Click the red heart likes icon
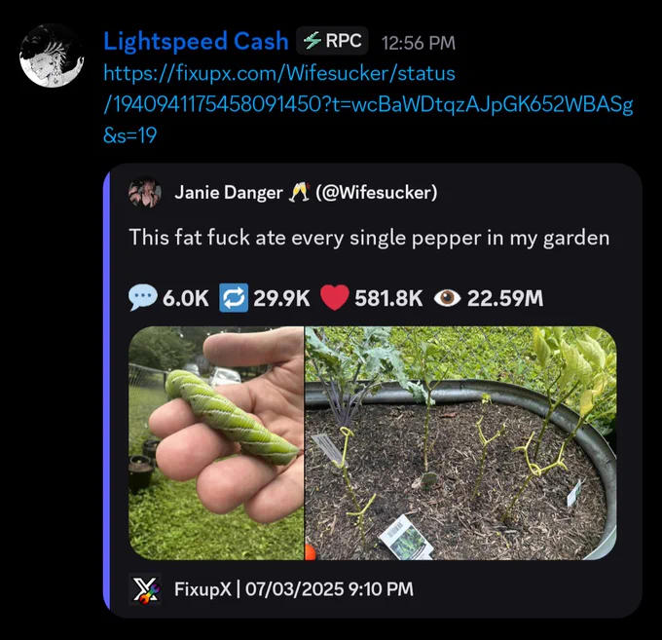This screenshot has width=662, height=640. pos(334,298)
